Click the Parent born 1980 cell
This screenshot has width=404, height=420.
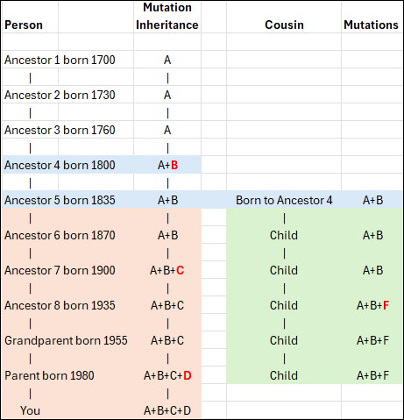tap(67, 375)
